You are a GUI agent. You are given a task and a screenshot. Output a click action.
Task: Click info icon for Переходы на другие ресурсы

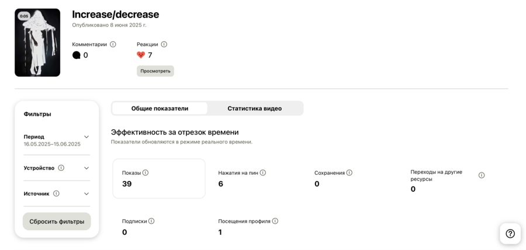pyautogui.click(x=482, y=175)
